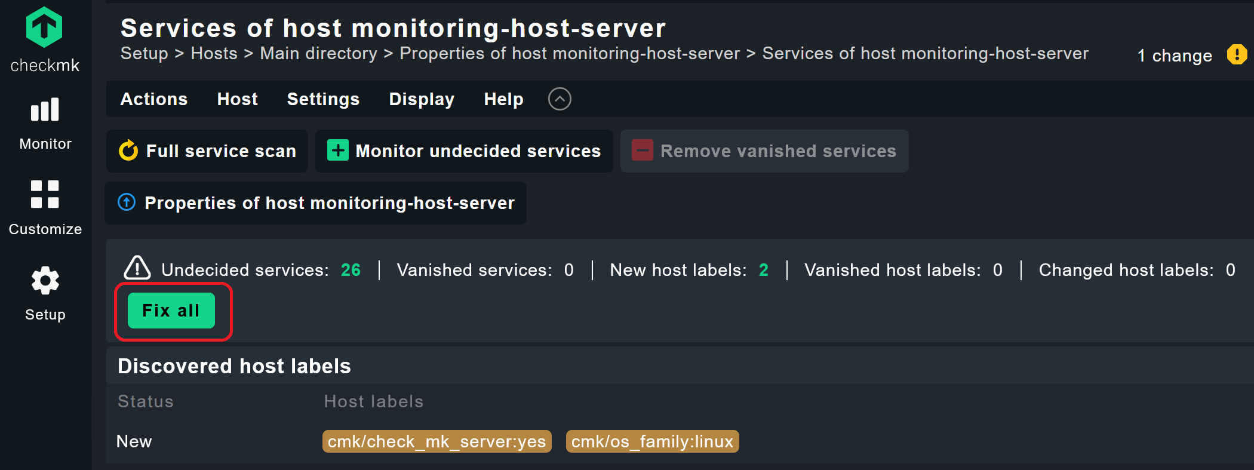Screen dimensions: 1254x470
Task: Open Properties of host monitoring-host-server breadcrumb
Action: [x=570, y=54]
